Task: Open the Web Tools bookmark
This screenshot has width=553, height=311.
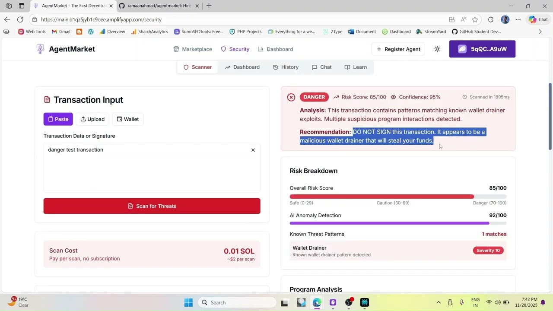Action: point(32,32)
